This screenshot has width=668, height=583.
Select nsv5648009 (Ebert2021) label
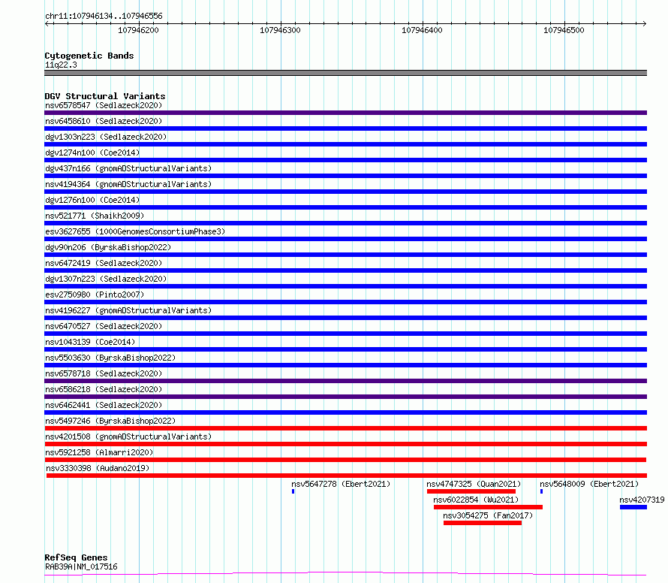tap(589, 484)
